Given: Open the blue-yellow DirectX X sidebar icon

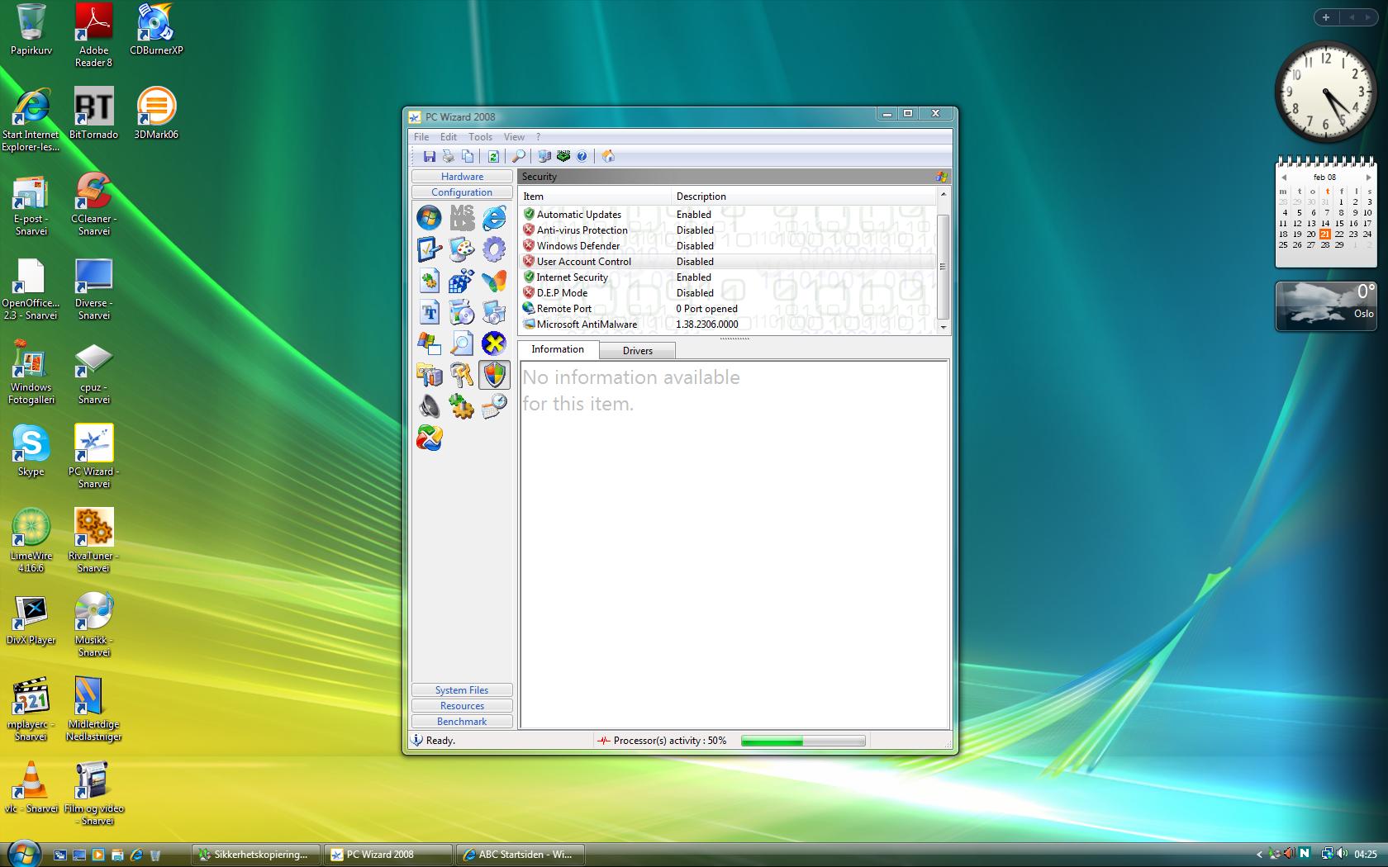Looking at the screenshot, I should tap(494, 343).
